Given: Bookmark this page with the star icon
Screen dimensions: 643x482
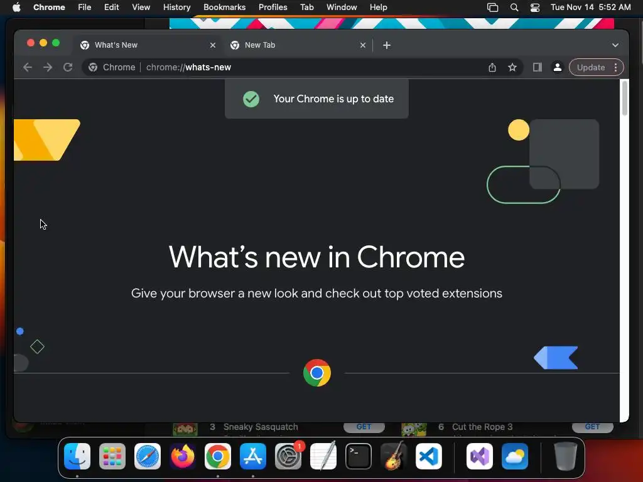Looking at the screenshot, I should tap(512, 67).
